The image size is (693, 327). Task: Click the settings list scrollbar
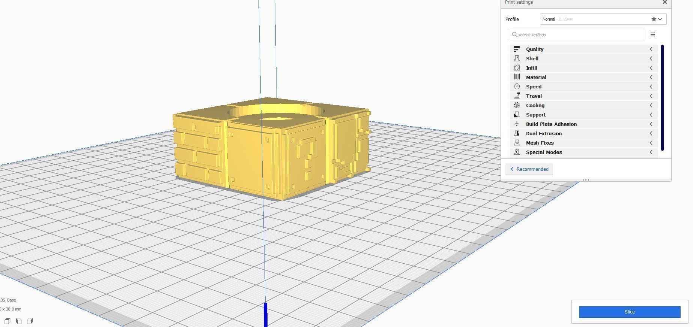pos(662,98)
